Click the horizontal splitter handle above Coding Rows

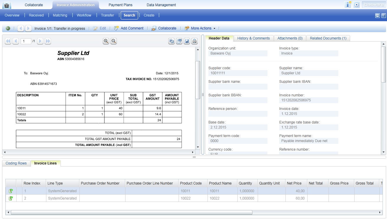[x=194, y=157]
